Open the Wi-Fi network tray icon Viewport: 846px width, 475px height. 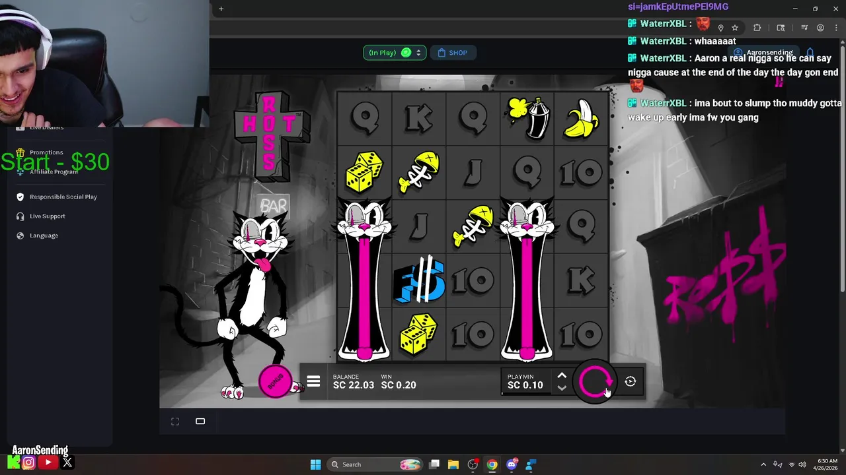(792, 464)
